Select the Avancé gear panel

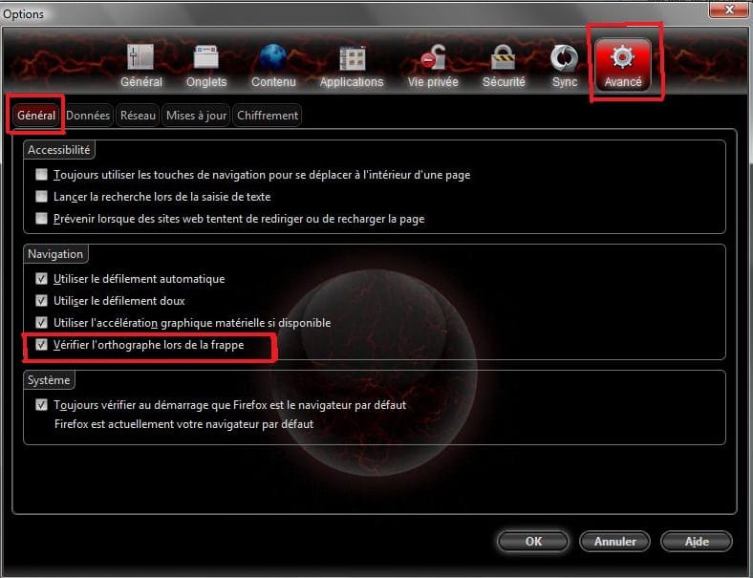coord(623,65)
